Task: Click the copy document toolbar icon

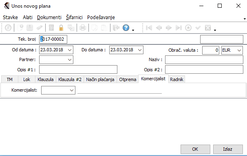Action: [95, 28]
